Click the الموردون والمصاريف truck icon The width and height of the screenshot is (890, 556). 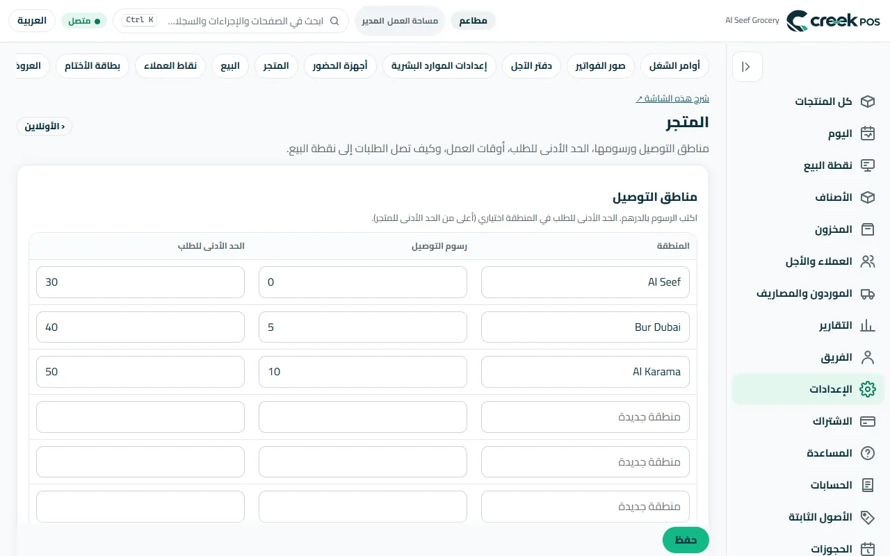(x=867, y=293)
